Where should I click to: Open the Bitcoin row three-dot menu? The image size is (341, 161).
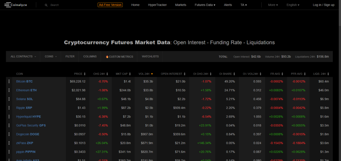pos(9,81)
